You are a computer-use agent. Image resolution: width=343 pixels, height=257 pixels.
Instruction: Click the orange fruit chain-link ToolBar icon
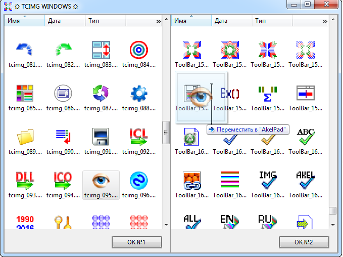click(x=191, y=180)
